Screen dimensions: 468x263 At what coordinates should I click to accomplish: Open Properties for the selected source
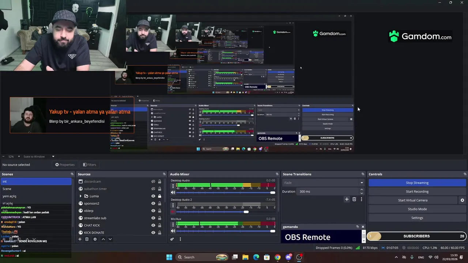tap(65, 165)
